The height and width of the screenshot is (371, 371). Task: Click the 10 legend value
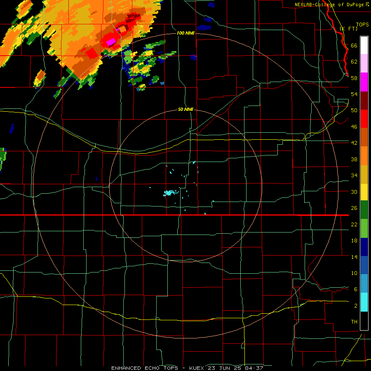point(354,273)
